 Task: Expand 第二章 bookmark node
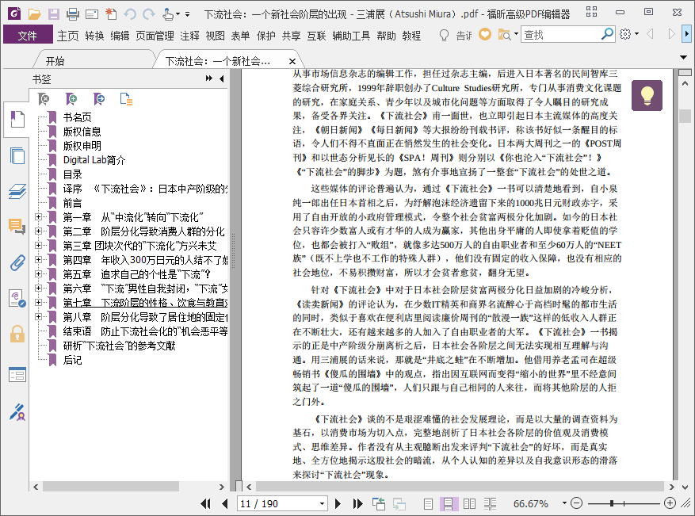pos(38,231)
